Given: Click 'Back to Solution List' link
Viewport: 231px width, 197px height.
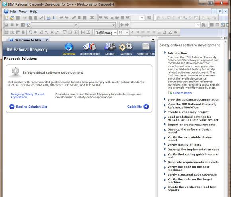Looking at the screenshot, I should [x=31, y=107].
